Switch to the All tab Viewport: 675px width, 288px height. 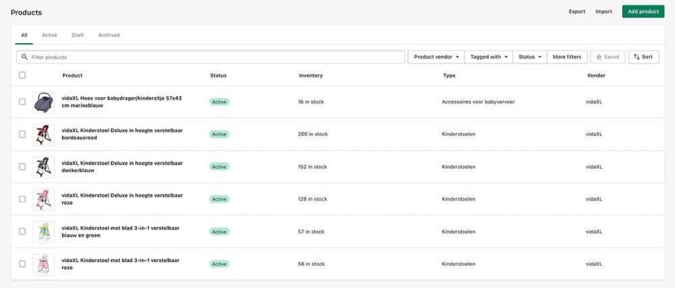click(x=24, y=35)
